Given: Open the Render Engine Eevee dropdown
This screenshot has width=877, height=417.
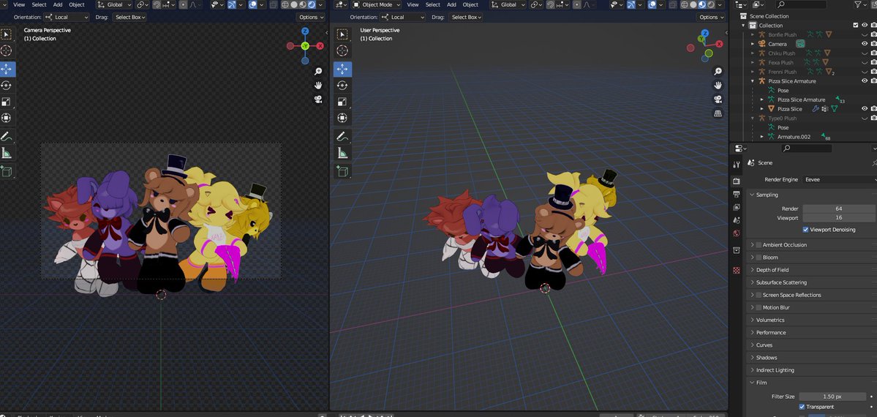Looking at the screenshot, I should 840,180.
